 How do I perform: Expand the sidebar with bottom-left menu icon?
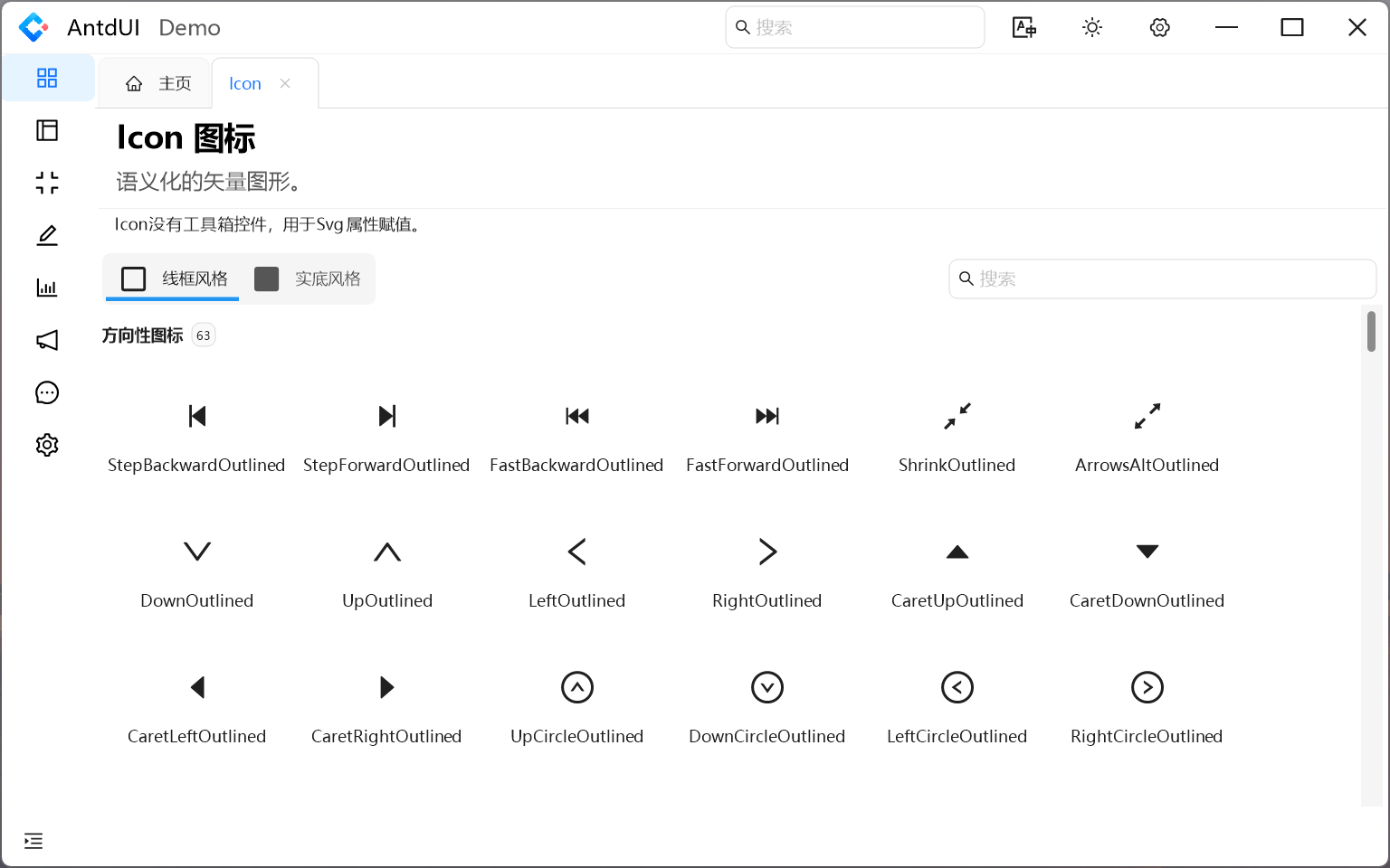click(33, 841)
